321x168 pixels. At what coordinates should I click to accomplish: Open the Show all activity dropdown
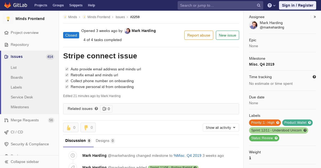point(221,127)
